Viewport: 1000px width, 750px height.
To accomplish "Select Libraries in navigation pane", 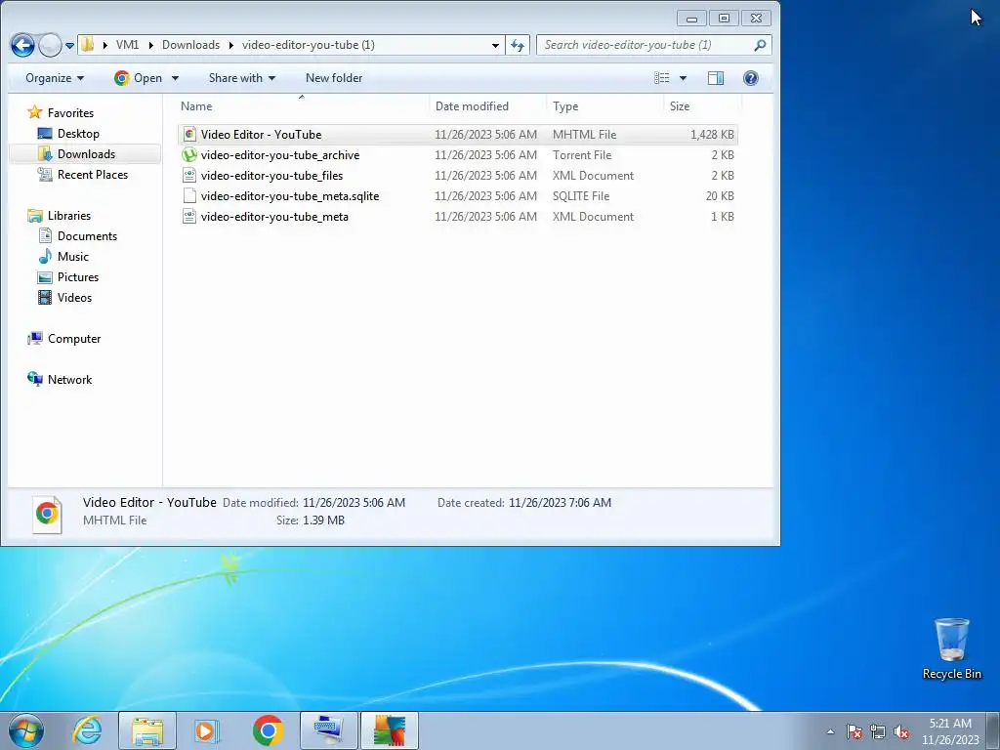I will click(69, 216).
